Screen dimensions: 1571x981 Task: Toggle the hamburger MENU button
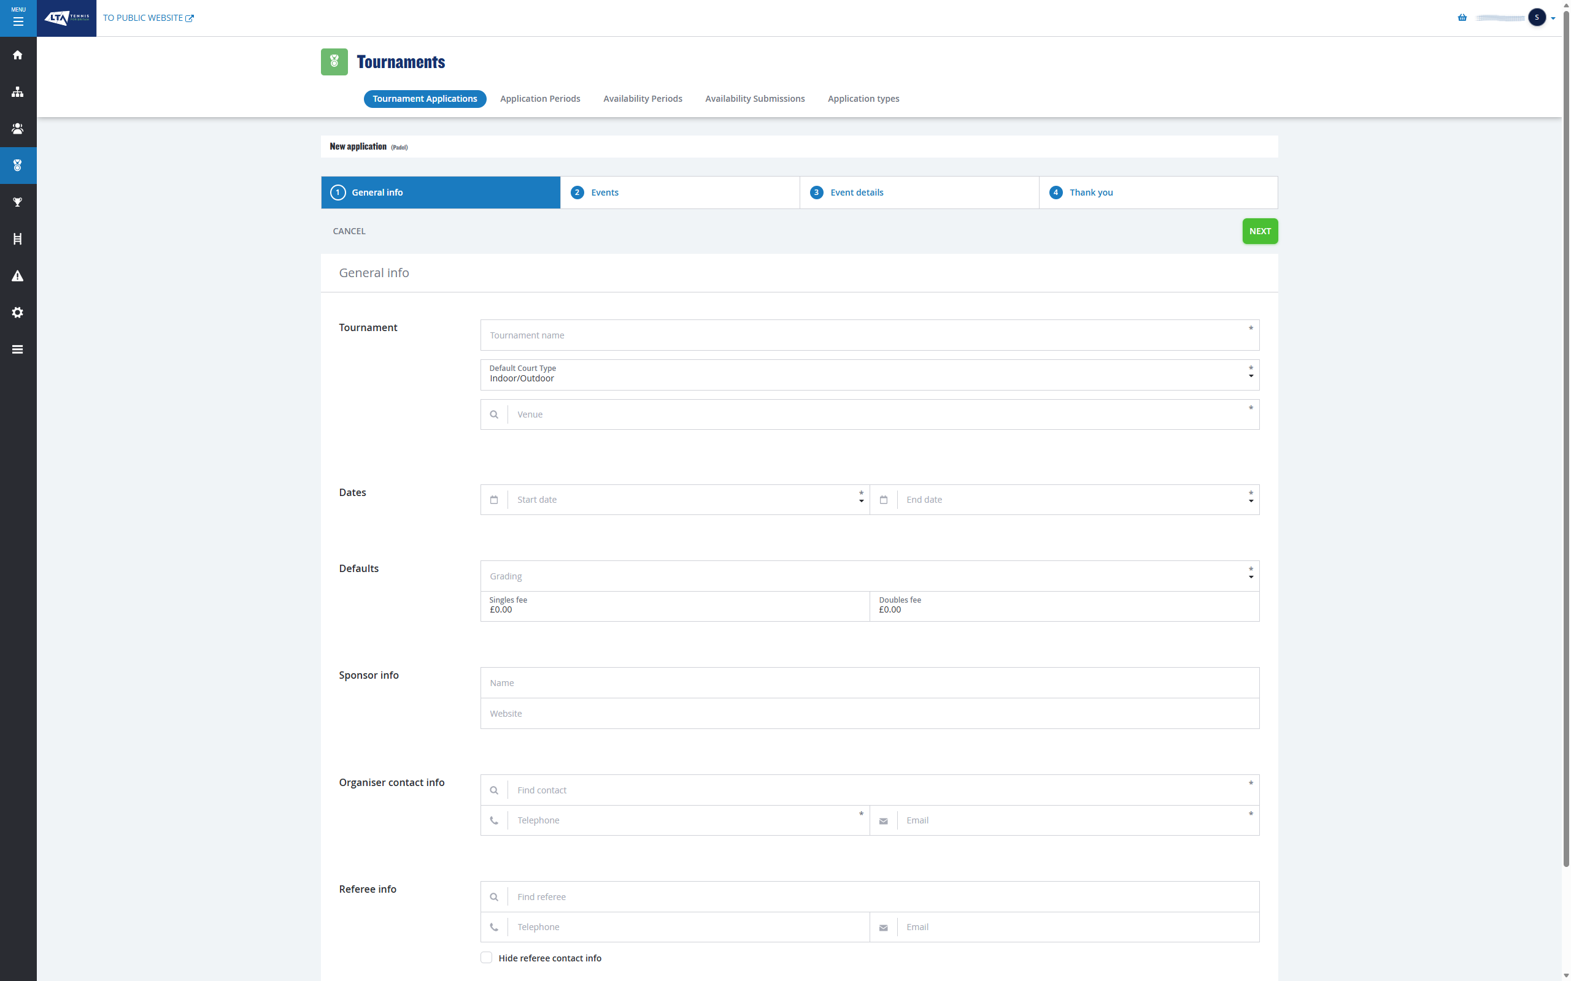[18, 18]
